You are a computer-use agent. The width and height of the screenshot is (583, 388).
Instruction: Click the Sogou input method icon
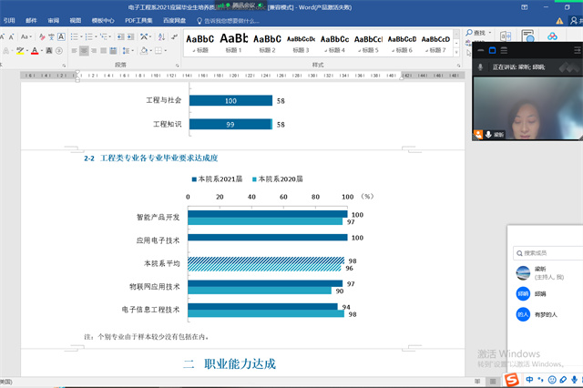point(511,379)
